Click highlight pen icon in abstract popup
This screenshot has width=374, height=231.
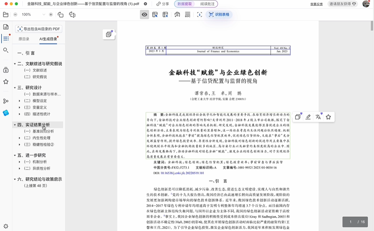tap(308, 117)
